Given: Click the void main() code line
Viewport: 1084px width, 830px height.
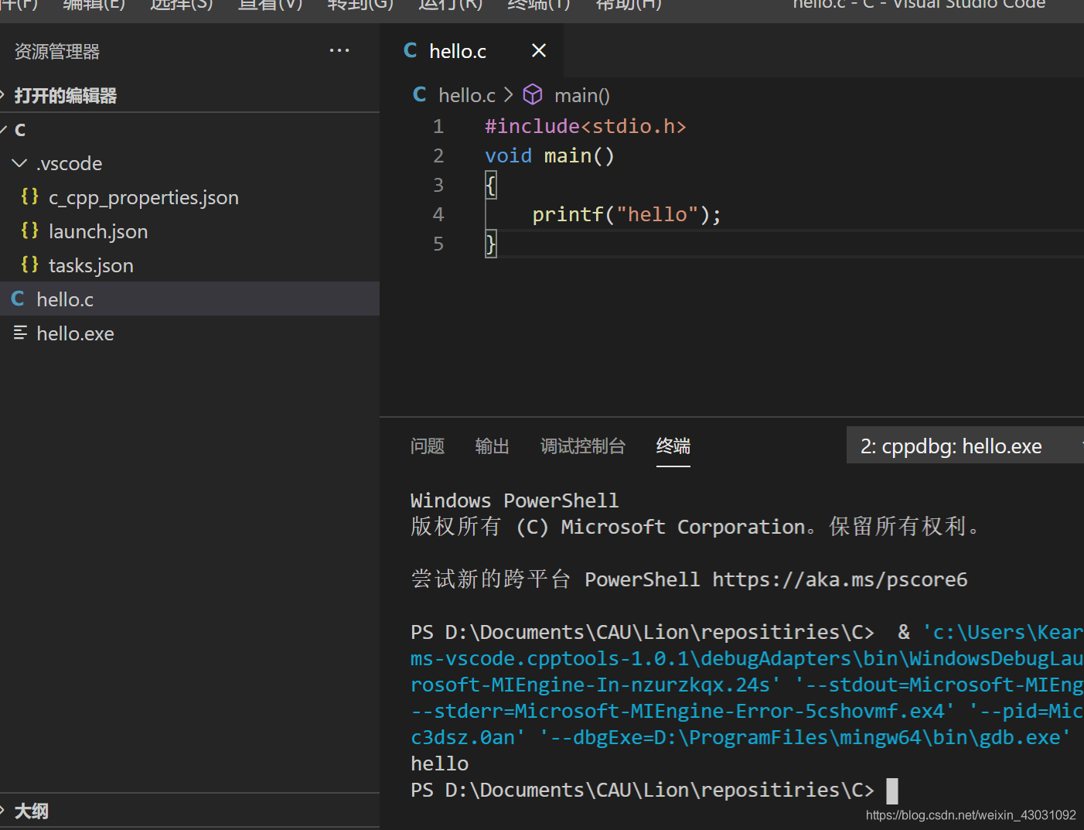Looking at the screenshot, I should 550,155.
